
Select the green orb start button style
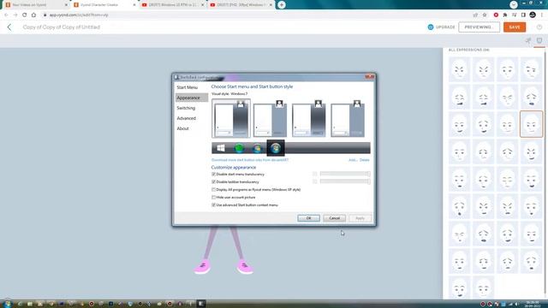tap(239, 148)
